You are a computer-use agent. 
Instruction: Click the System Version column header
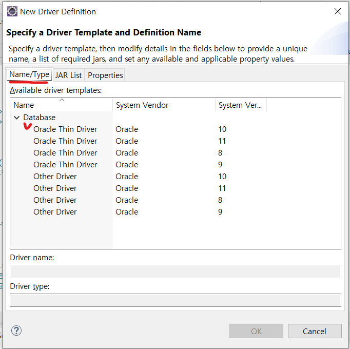(241, 105)
